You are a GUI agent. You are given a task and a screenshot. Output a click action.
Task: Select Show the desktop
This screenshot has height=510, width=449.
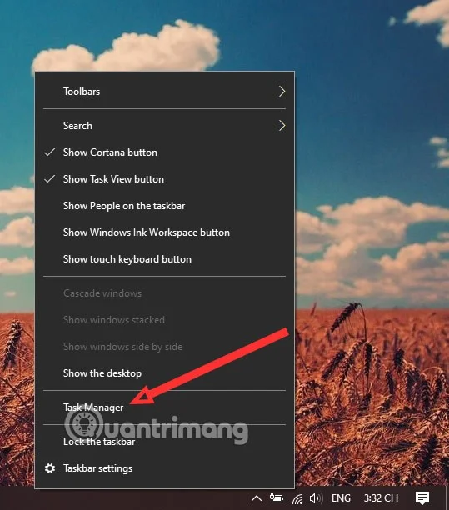tap(164, 373)
